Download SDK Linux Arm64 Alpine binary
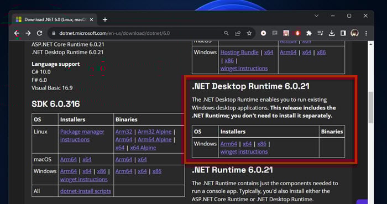The image size is (387, 204). (x=154, y=140)
